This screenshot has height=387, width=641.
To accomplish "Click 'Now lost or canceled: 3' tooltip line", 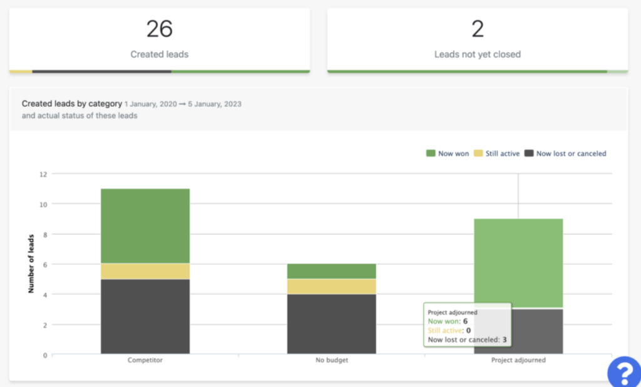I will [467, 339].
